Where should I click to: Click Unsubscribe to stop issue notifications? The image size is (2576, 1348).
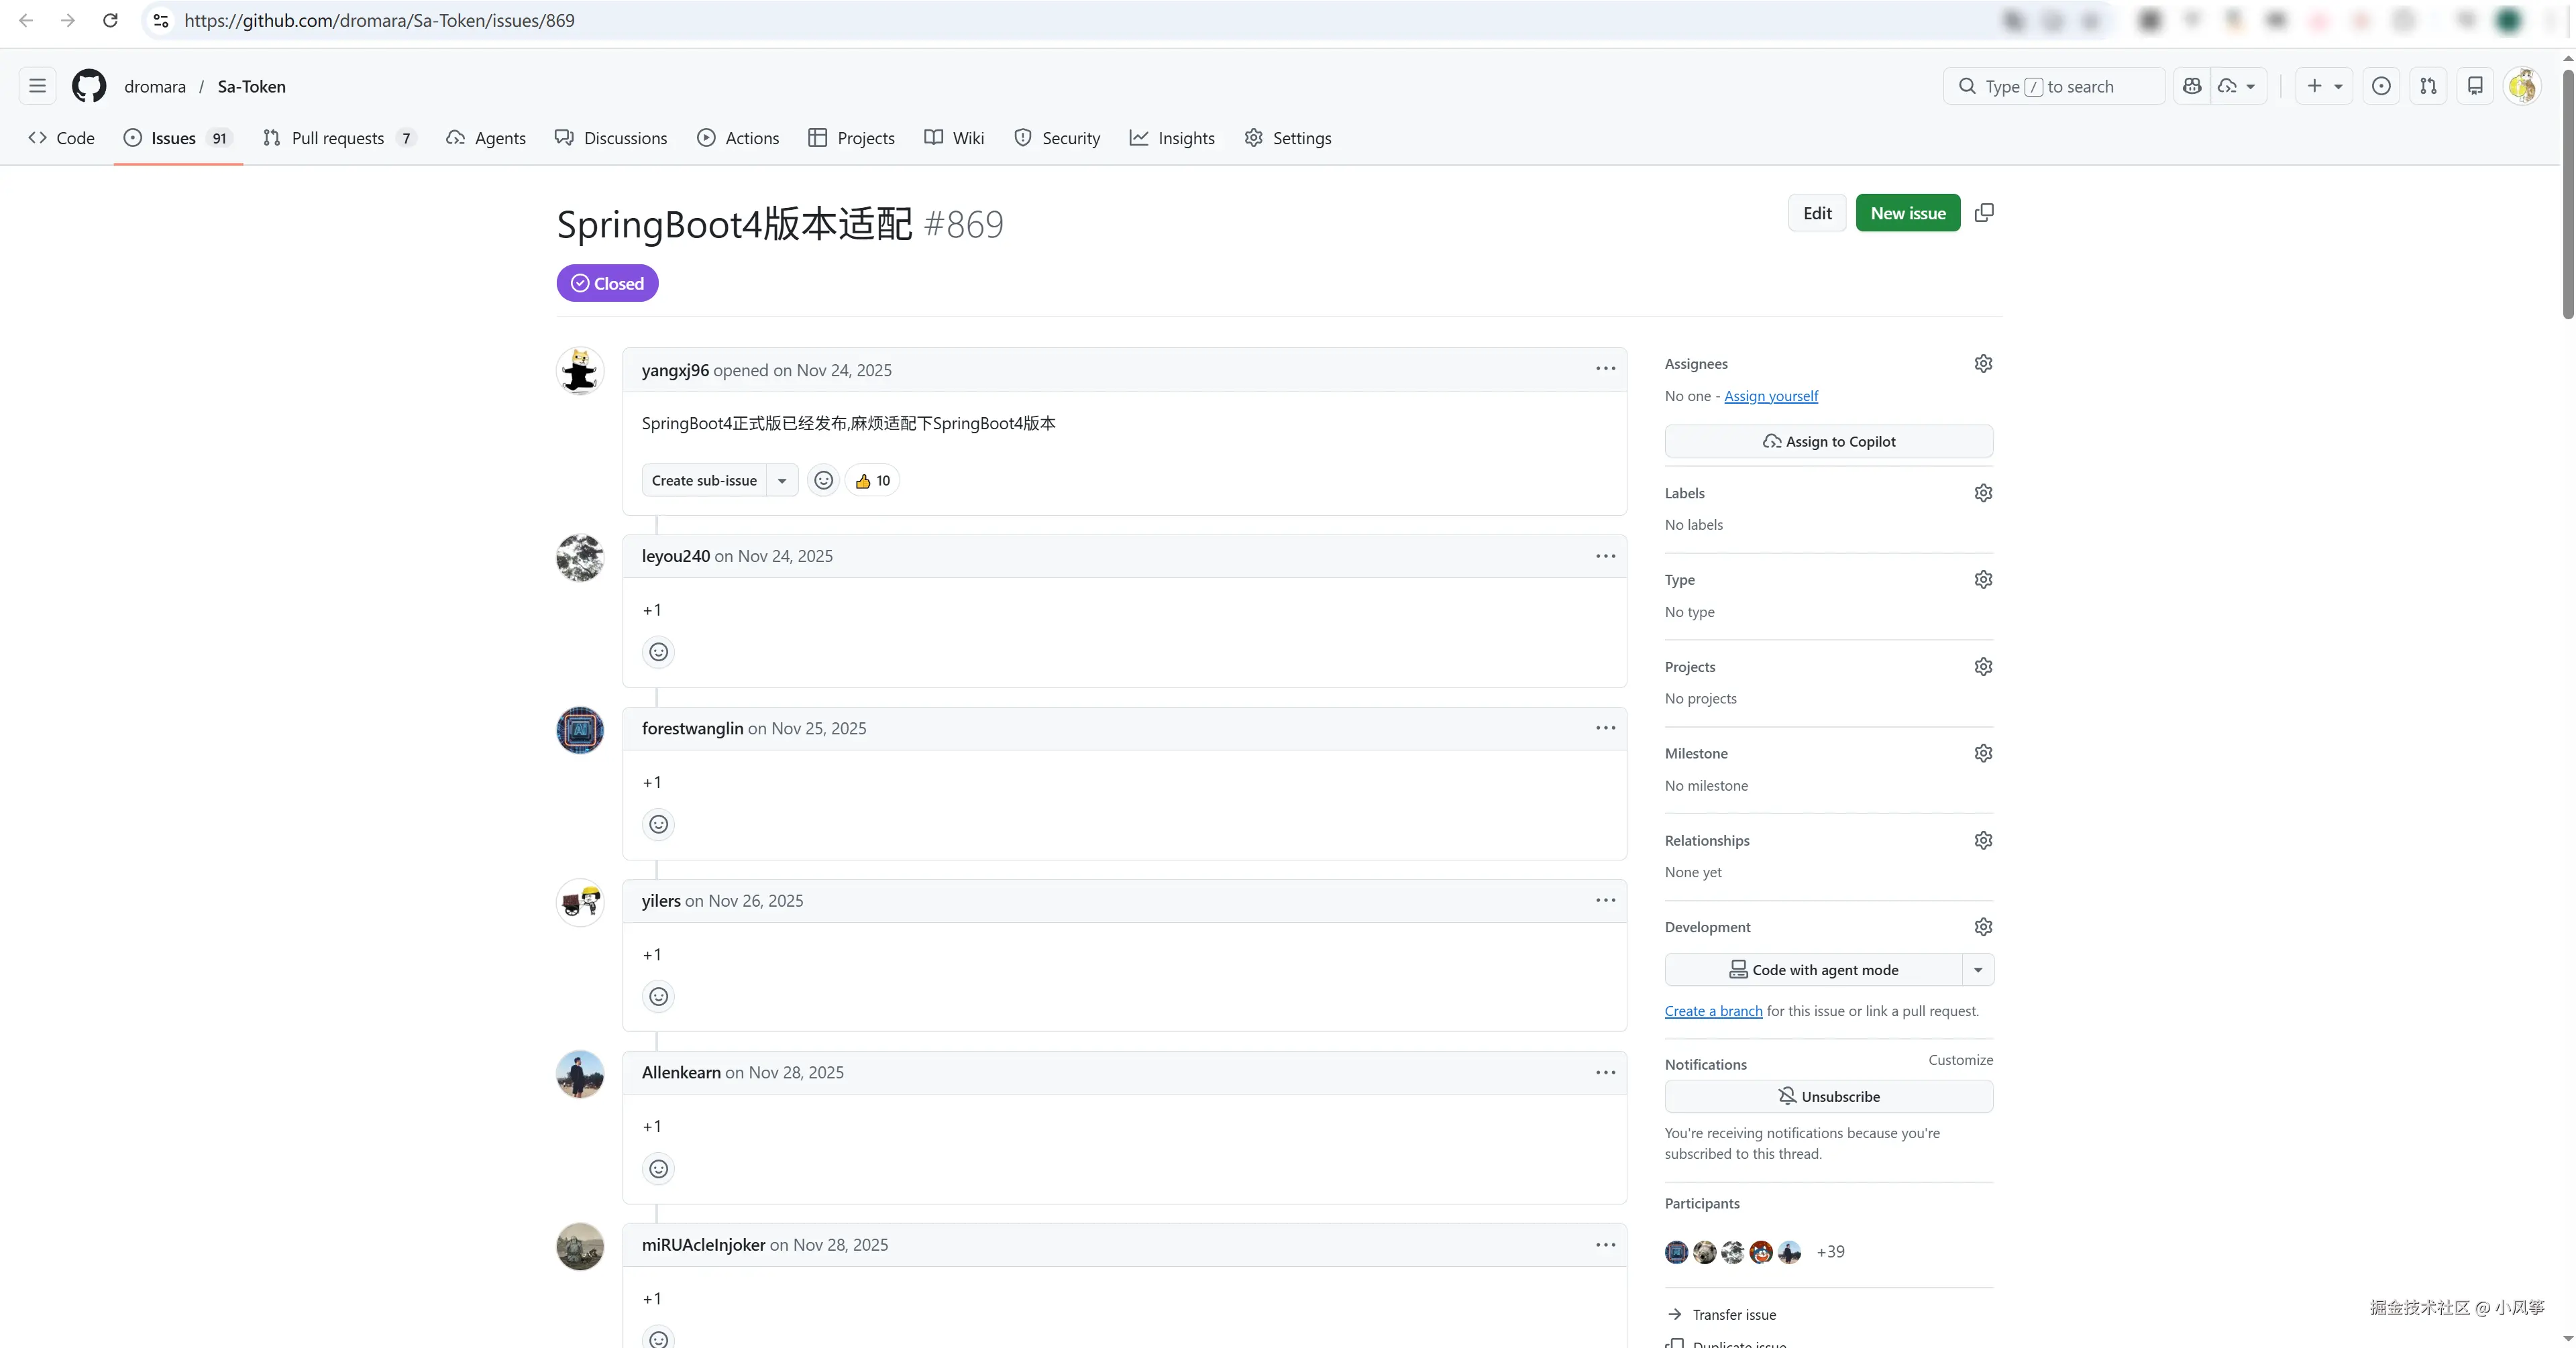(1828, 1096)
